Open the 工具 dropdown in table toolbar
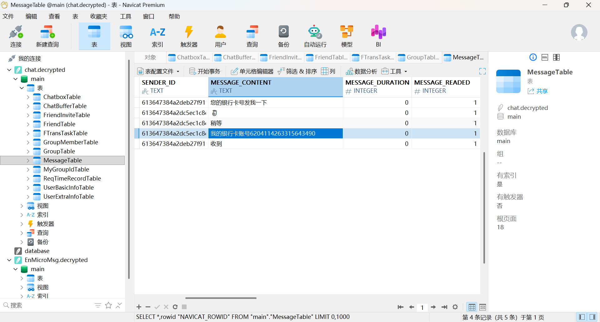This screenshot has height=322, width=600. (394, 72)
